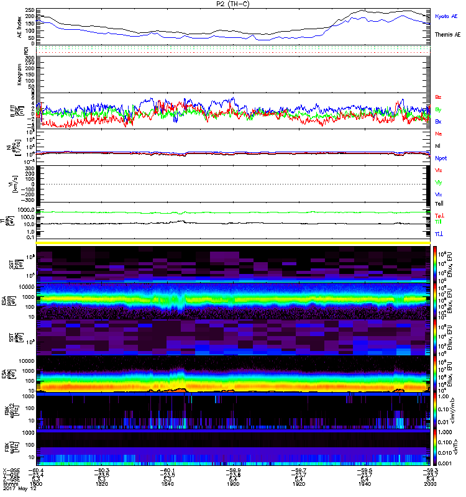Click the X-GSE value -59.3

pos(430,470)
